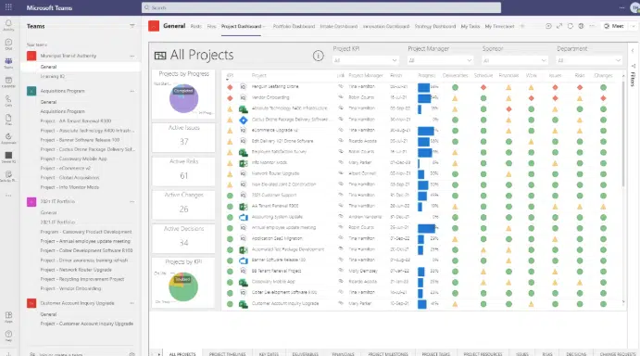Viewport: 640px width, 356px height.
Task: Click in the Teams search box
Action: (x=321, y=7)
